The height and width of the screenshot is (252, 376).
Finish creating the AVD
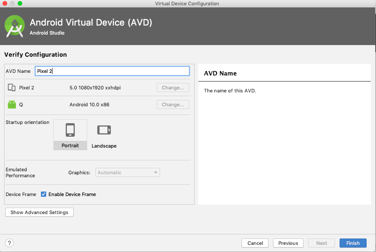click(353, 243)
